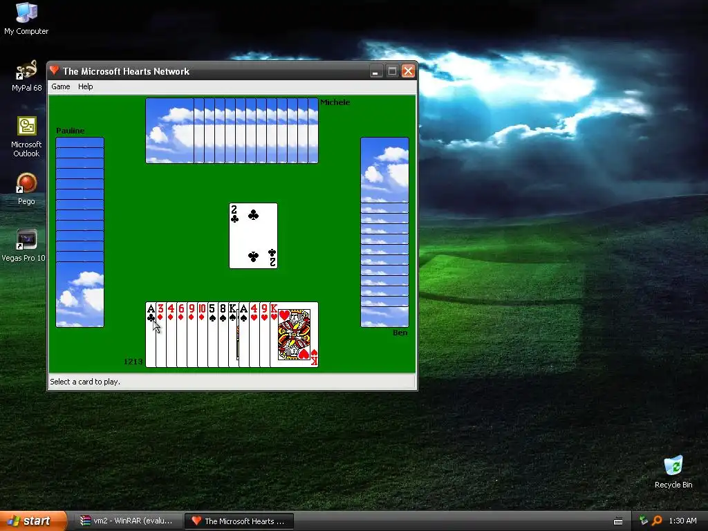Select the Microsoft Outlook desktop icon
Screen dimensions: 708x531
tap(26, 137)
